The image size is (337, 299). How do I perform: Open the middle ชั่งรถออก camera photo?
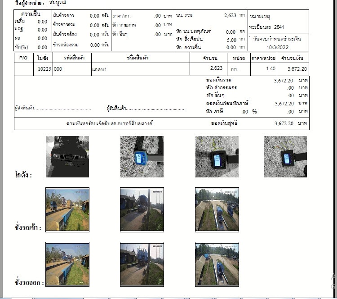tap(142, 264)
